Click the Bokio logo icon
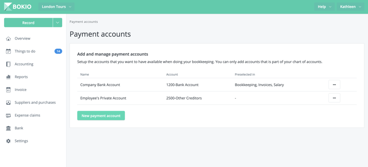This screenshot has height=167, width=368. tap(8, 6)
